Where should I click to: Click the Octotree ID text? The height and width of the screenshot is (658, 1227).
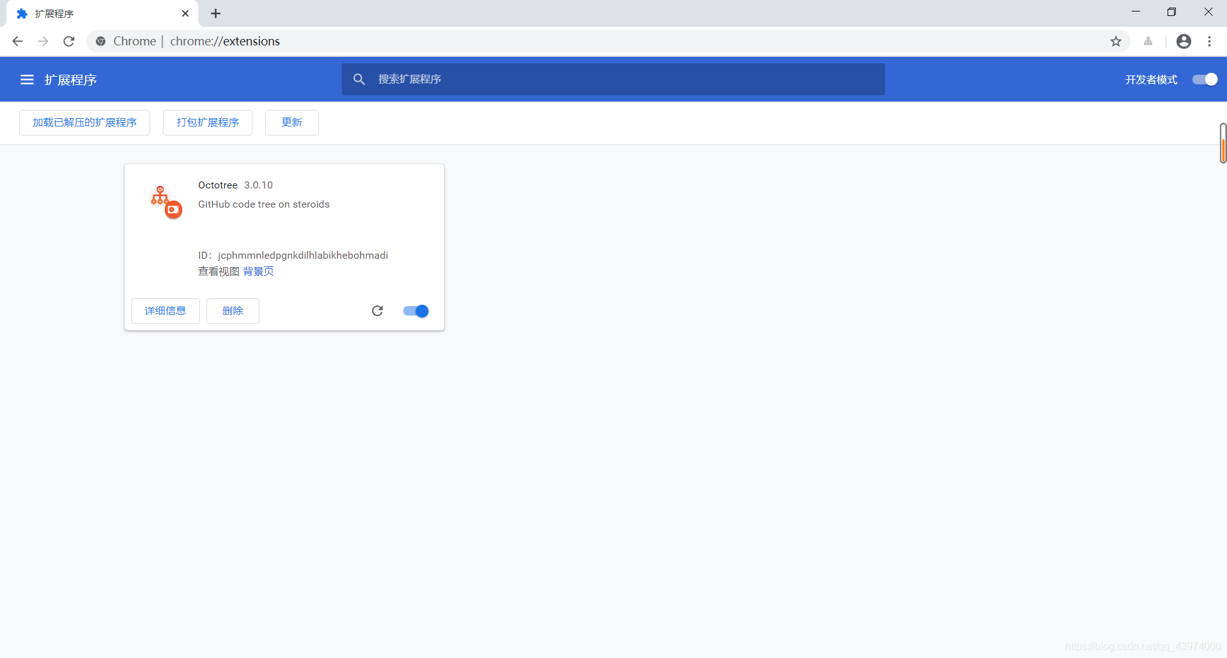[x=293, y=256]
